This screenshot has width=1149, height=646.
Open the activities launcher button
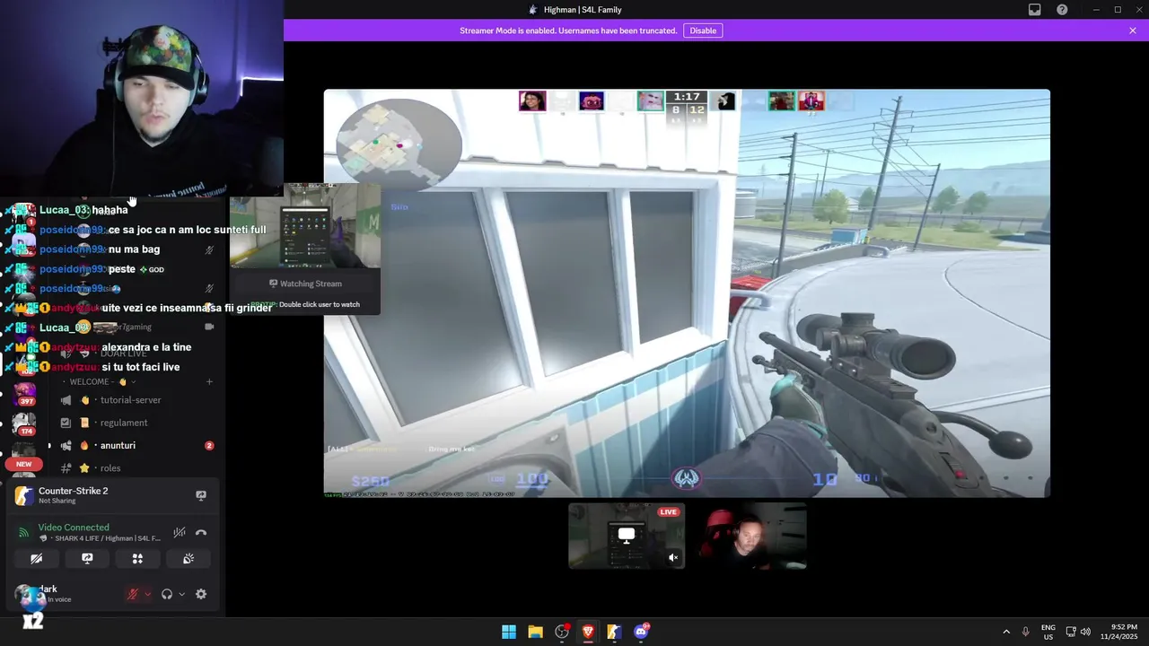pyautogui.click(x=137, y=558)
